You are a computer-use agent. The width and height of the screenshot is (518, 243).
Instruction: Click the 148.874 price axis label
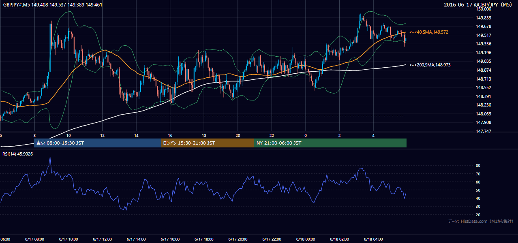[x=484, y=70]
